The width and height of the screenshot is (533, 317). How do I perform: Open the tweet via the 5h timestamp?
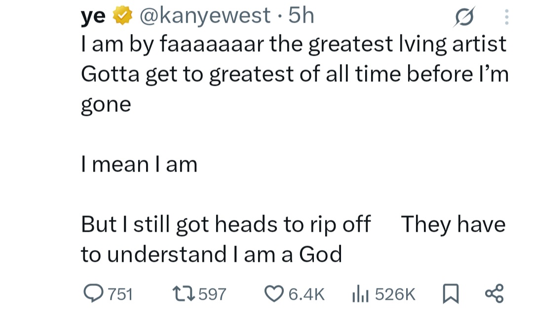pos(301,16)
